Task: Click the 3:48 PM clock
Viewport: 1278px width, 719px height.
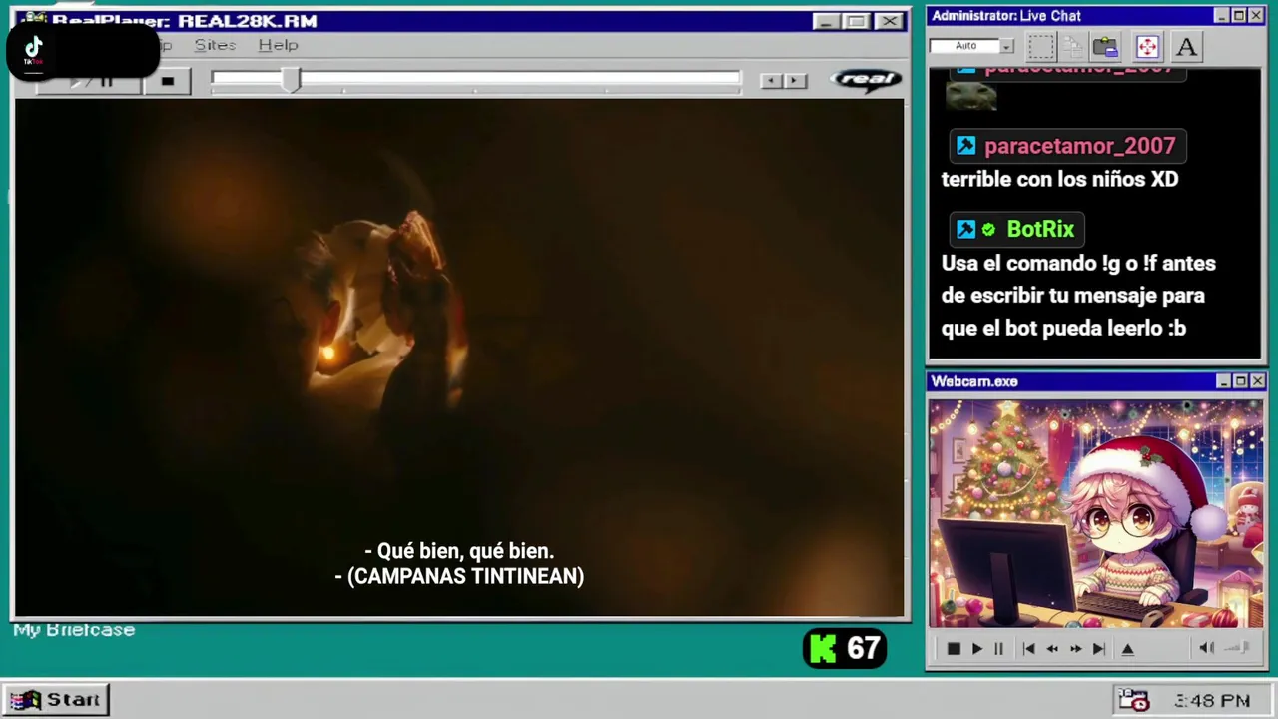Action: click(x=1212, y=701)
